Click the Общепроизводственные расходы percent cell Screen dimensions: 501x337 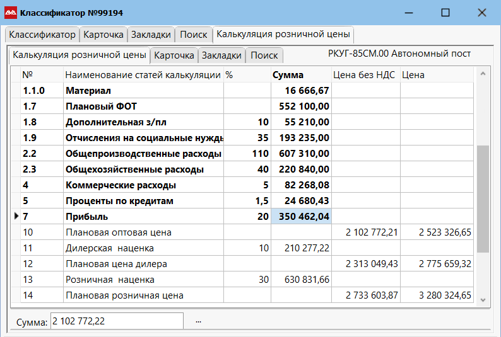(x=247, y=154)
